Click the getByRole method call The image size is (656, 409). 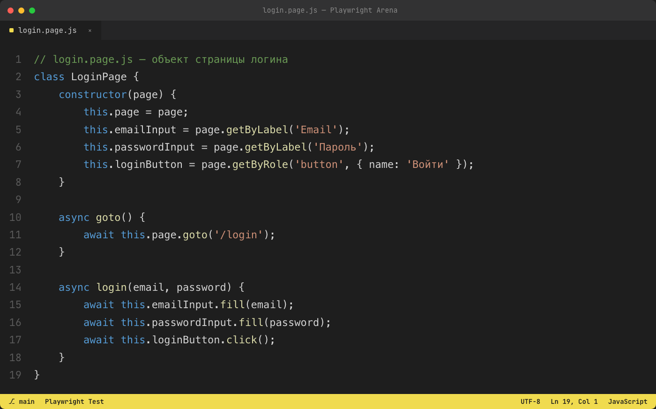coord(260,165)
